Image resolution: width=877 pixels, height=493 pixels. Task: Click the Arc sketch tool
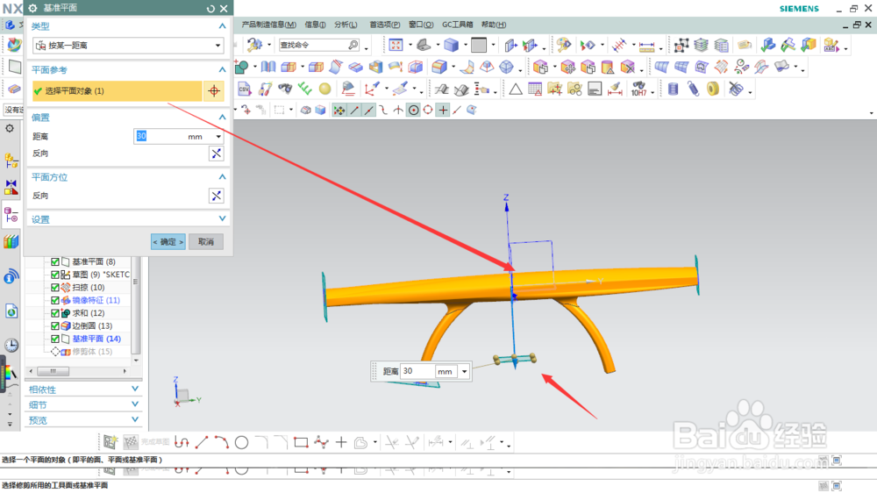[222, 443]
